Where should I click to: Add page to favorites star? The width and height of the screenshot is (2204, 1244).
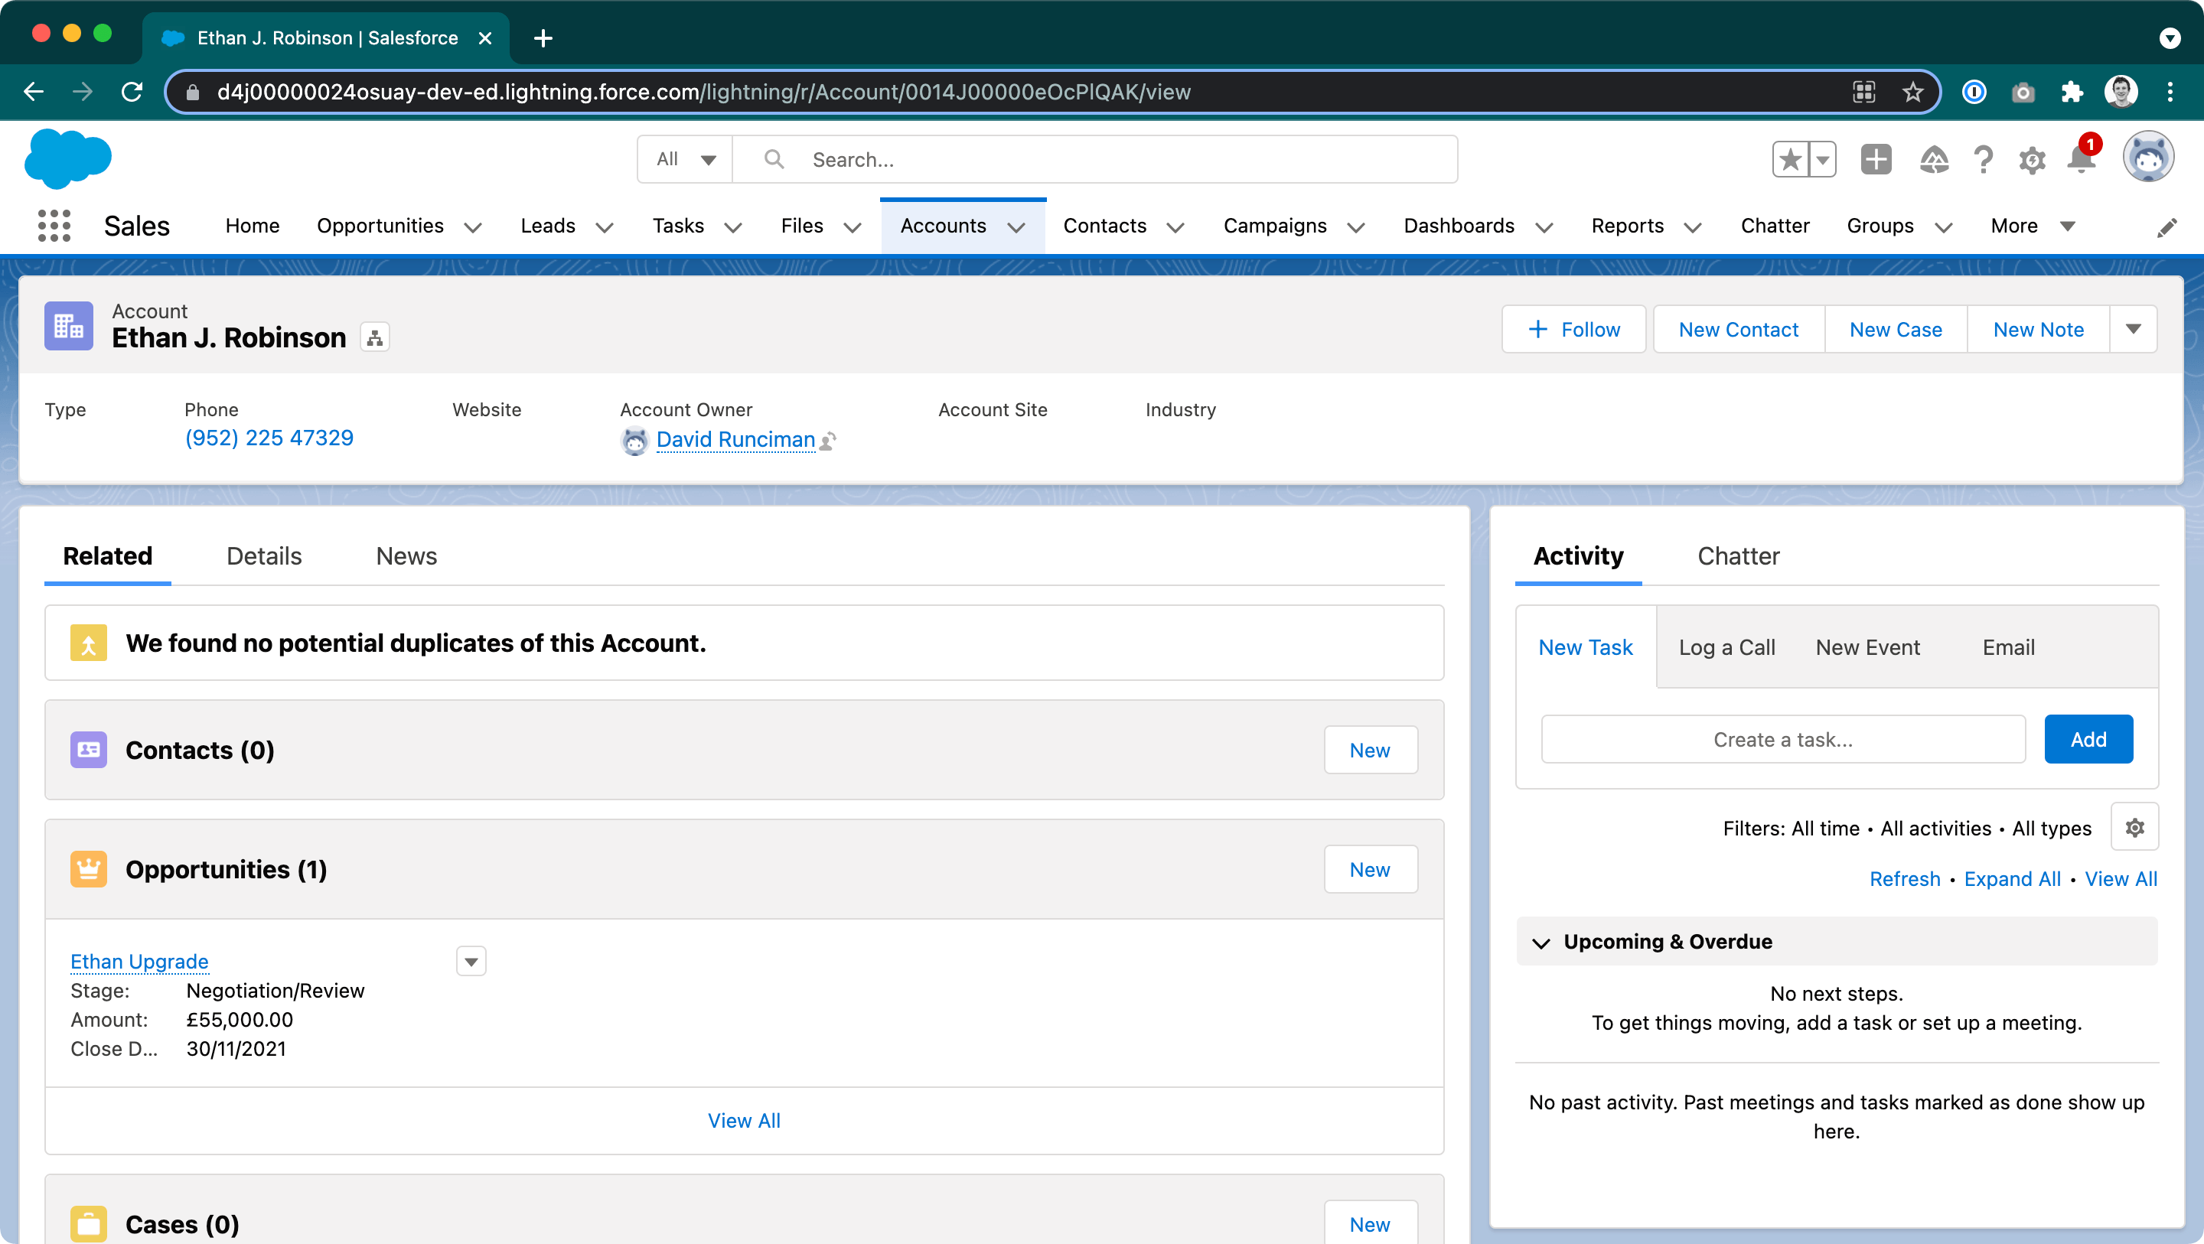coord(1790,160)
